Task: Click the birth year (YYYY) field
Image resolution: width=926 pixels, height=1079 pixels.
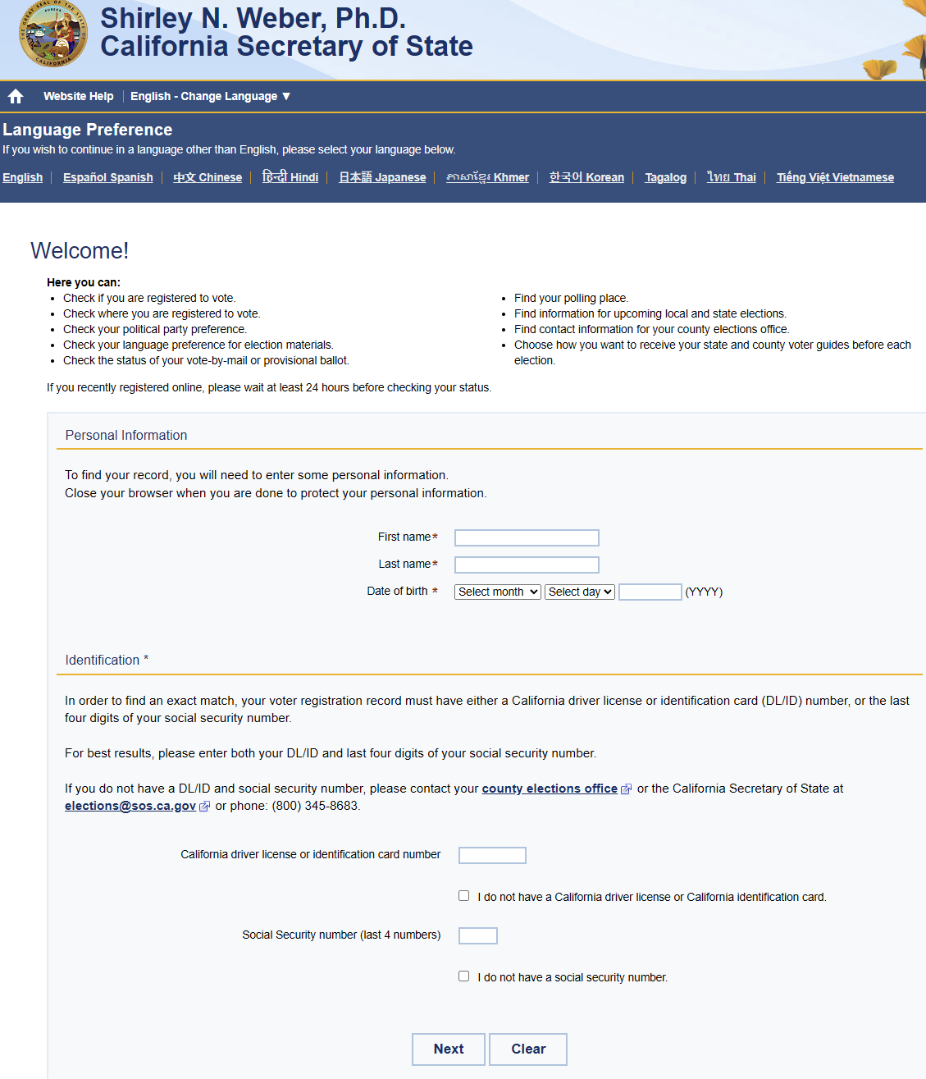Action: point(650,592)
